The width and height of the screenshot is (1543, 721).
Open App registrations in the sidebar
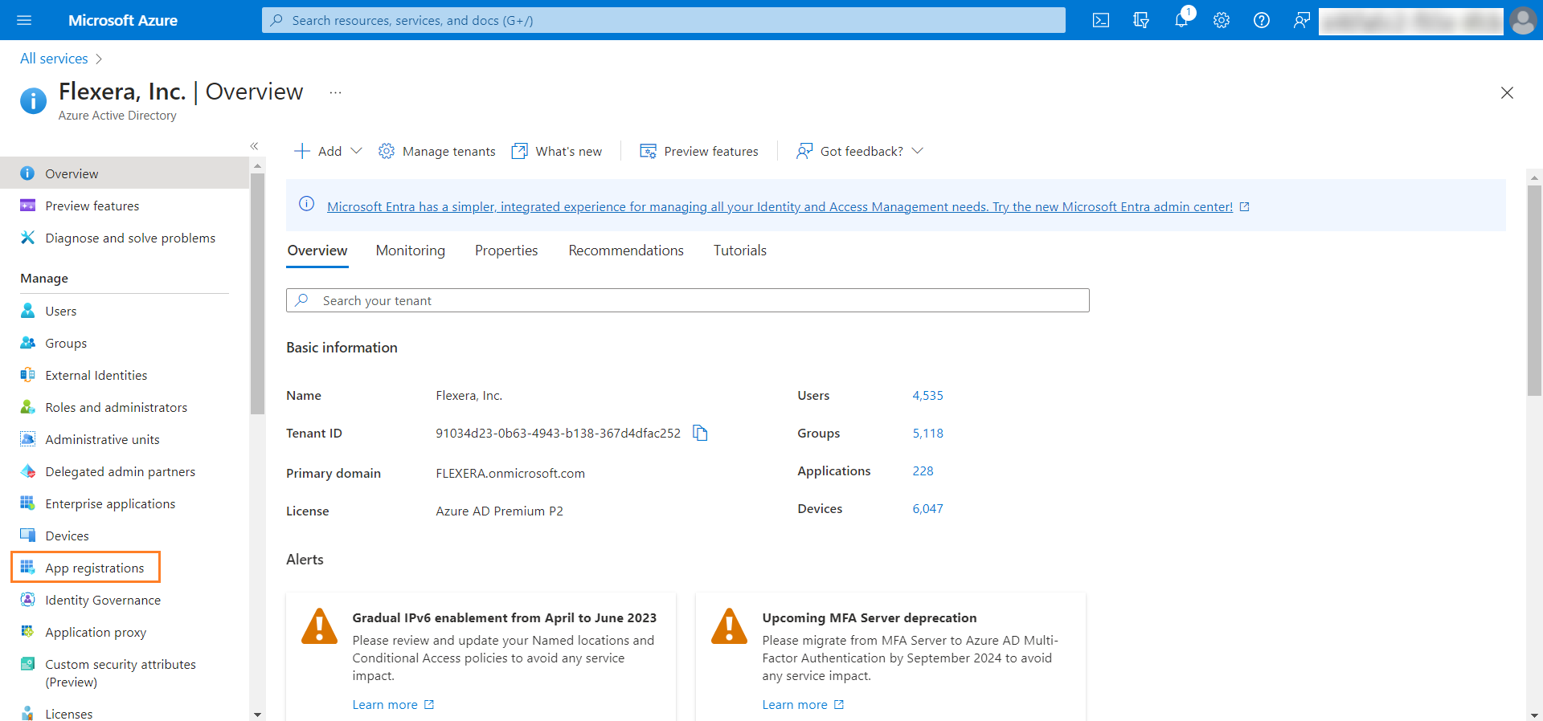(x=94, y=568)
